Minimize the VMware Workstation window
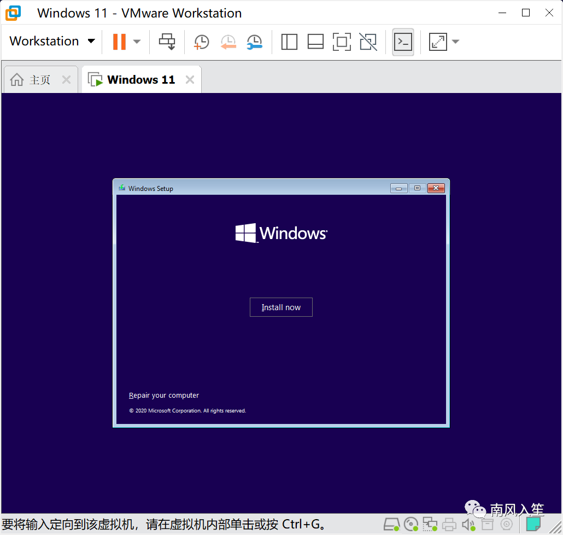This screenshot has width=563, height=535. point(502,13)
